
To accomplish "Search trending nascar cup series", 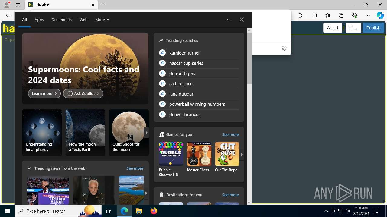I will 199,63.
